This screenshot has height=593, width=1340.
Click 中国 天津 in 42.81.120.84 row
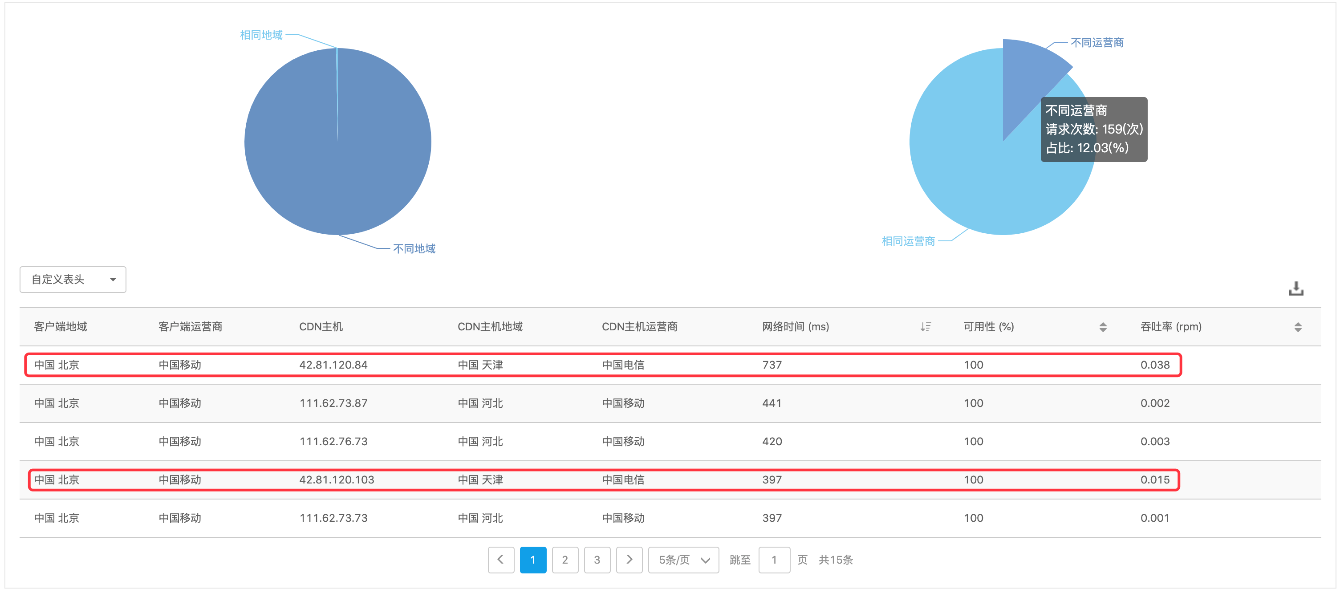point(480,365)
